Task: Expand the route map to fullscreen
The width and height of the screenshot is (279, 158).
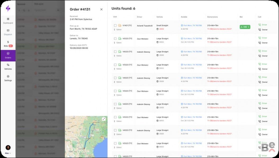Action: pyautogui.click(x=104, y=119)
